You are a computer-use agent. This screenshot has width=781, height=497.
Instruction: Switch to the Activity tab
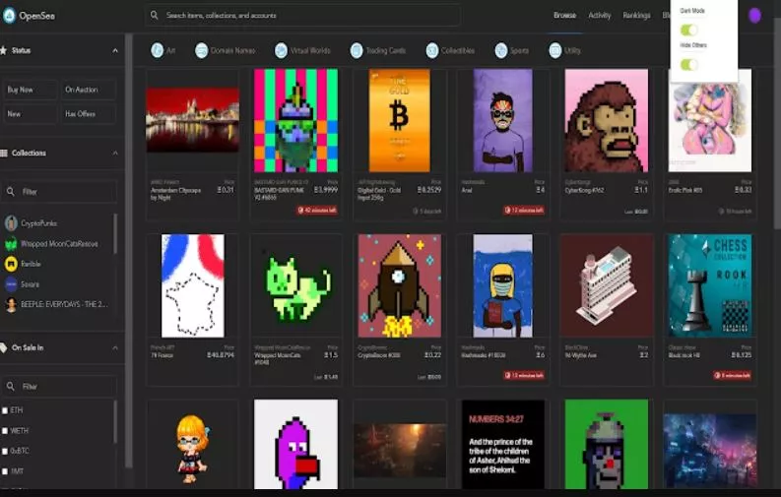599,15
